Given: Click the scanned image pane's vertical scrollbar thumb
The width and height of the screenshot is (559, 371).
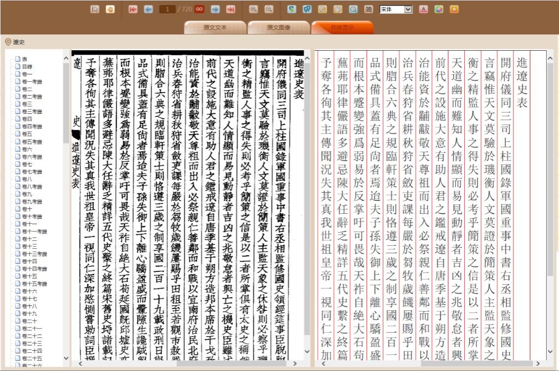Looking at the screenshot, I should pyautogui.click(x=307, y=199).
